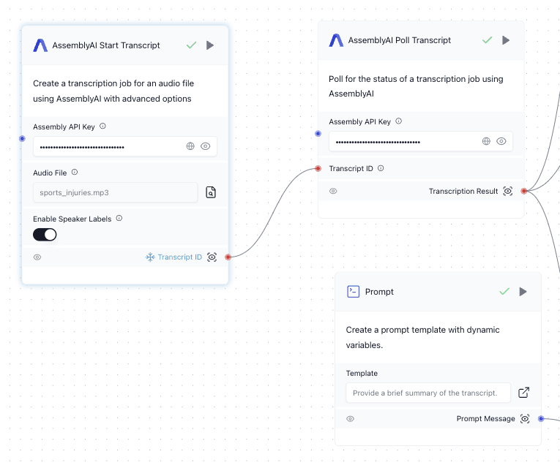This screenshot has width=560, height=468.
Task: Select the Prompt node title
Action: coord(379,292)
